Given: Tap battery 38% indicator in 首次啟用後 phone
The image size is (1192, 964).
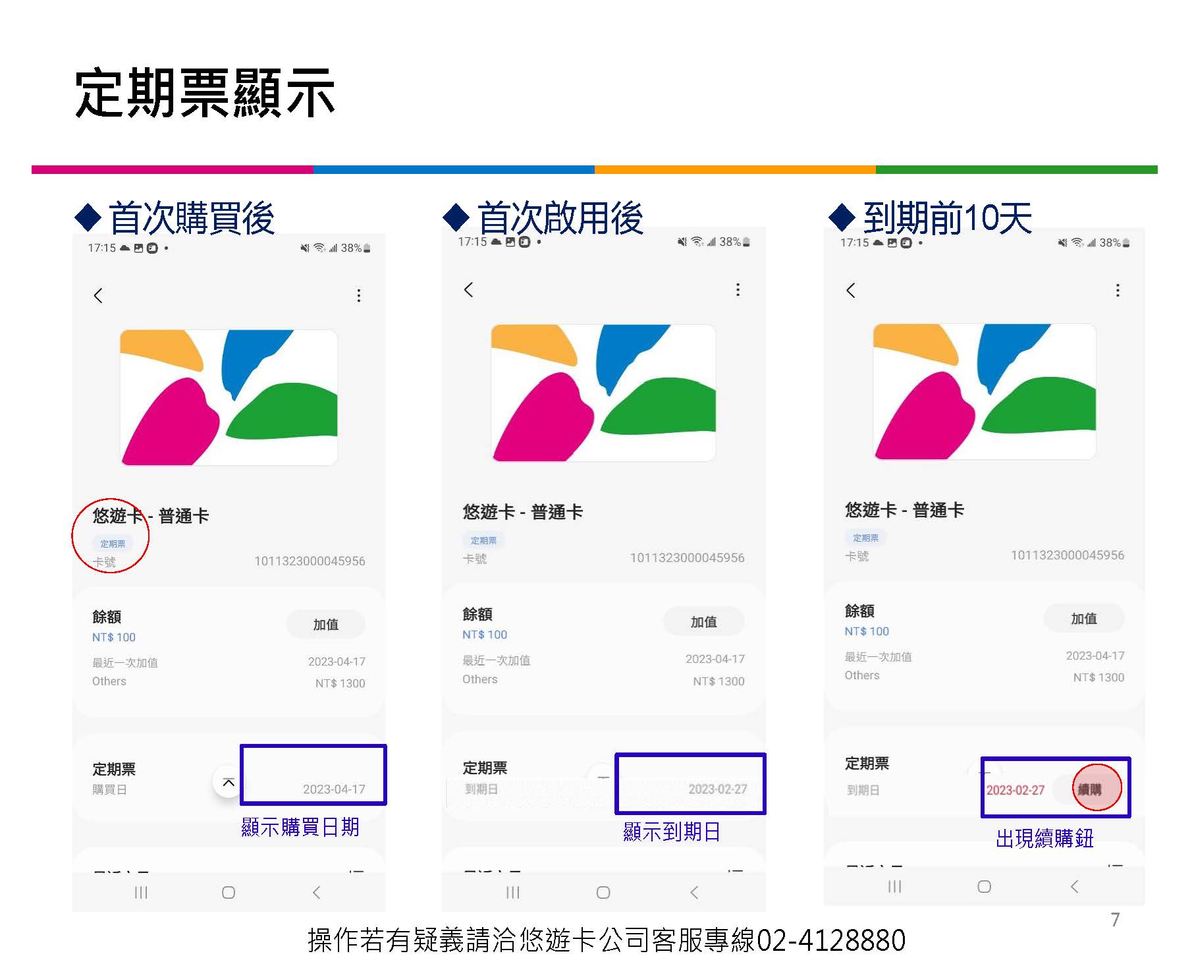Looking at the screenshot, I should 734,242.
